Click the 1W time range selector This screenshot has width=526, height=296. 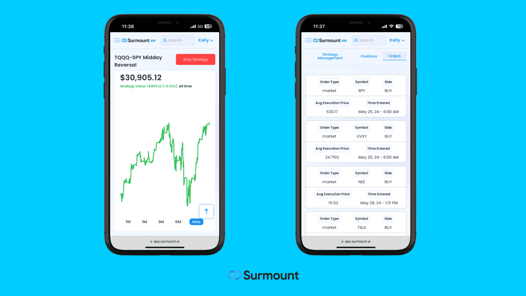tap(128, 221)
